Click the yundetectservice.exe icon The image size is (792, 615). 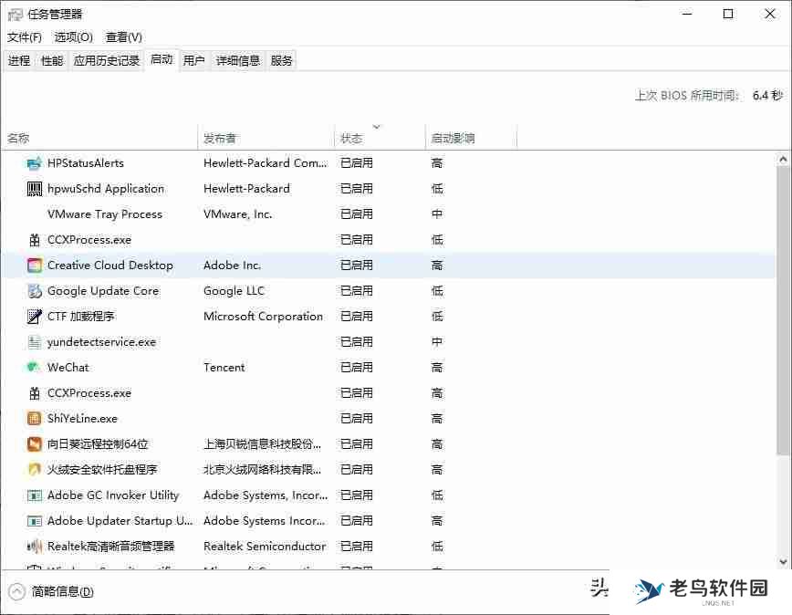tap(34, 342)
